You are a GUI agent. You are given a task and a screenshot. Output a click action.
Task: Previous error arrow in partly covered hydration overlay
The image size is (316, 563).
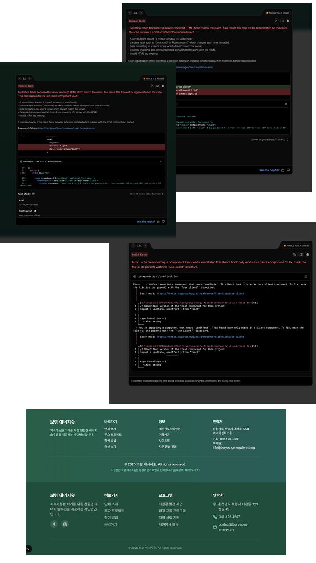130,13
